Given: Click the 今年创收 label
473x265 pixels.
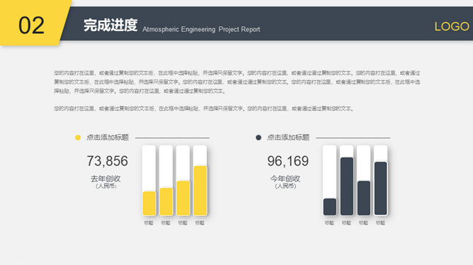Looking at the screenshot, I should (x=285, y=179).
